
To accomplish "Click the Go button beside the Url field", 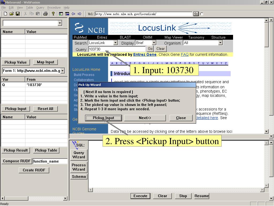I will pyautogui.click(x=196, y=14).
